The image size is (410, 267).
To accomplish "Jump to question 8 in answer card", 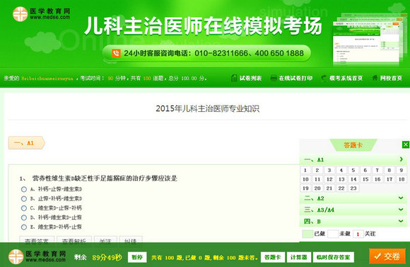I will point(389,170).
